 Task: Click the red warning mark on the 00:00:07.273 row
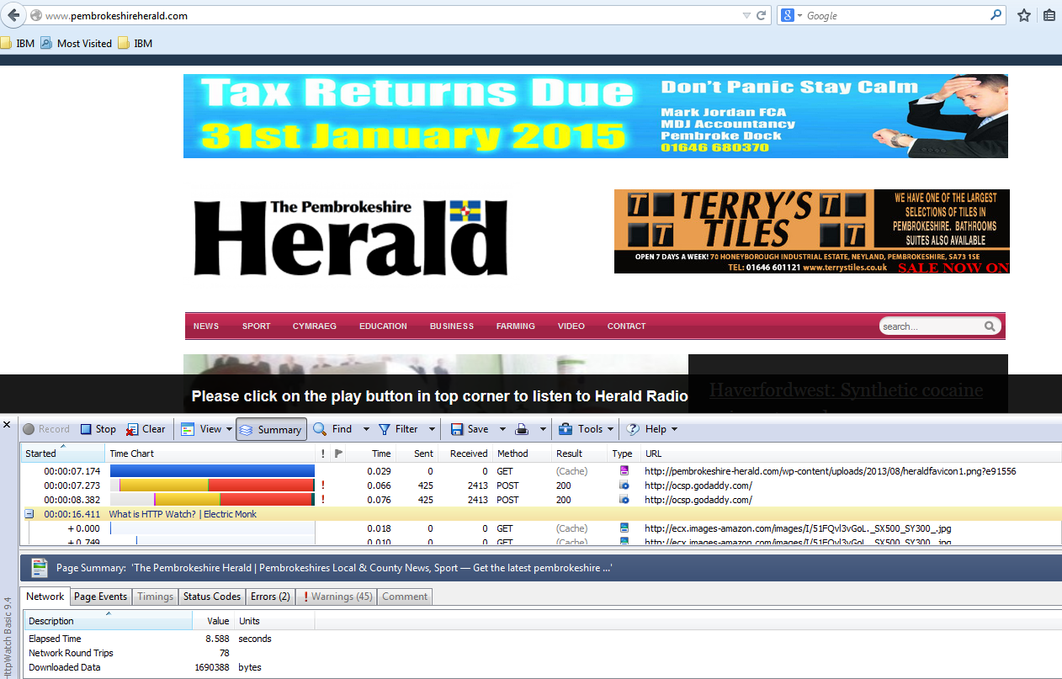coord(323,485)
